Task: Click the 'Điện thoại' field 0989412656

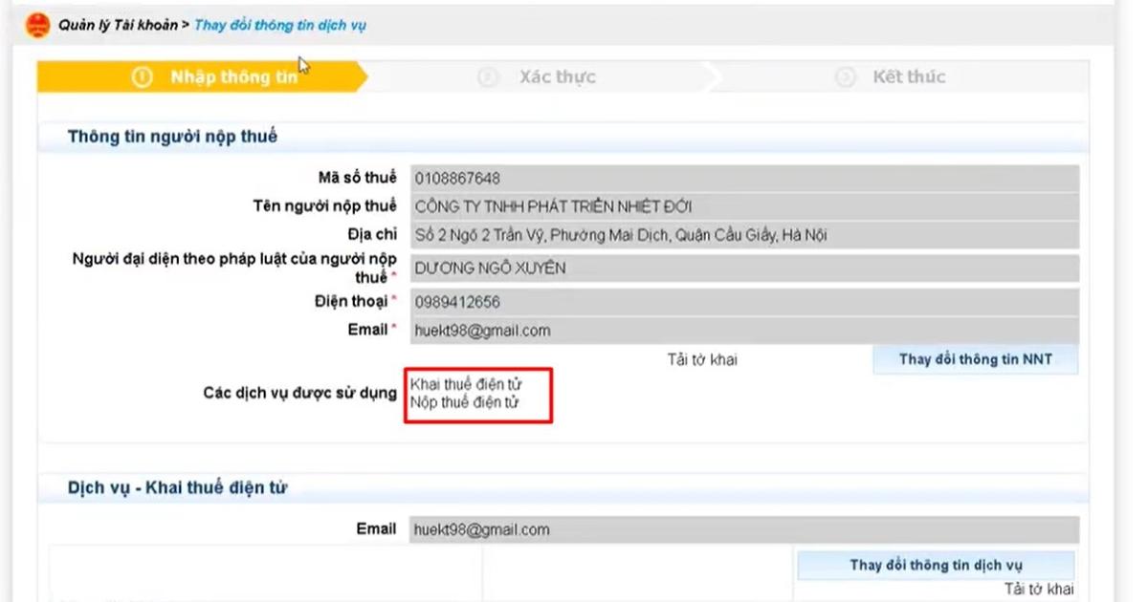Action: point(744,302)
